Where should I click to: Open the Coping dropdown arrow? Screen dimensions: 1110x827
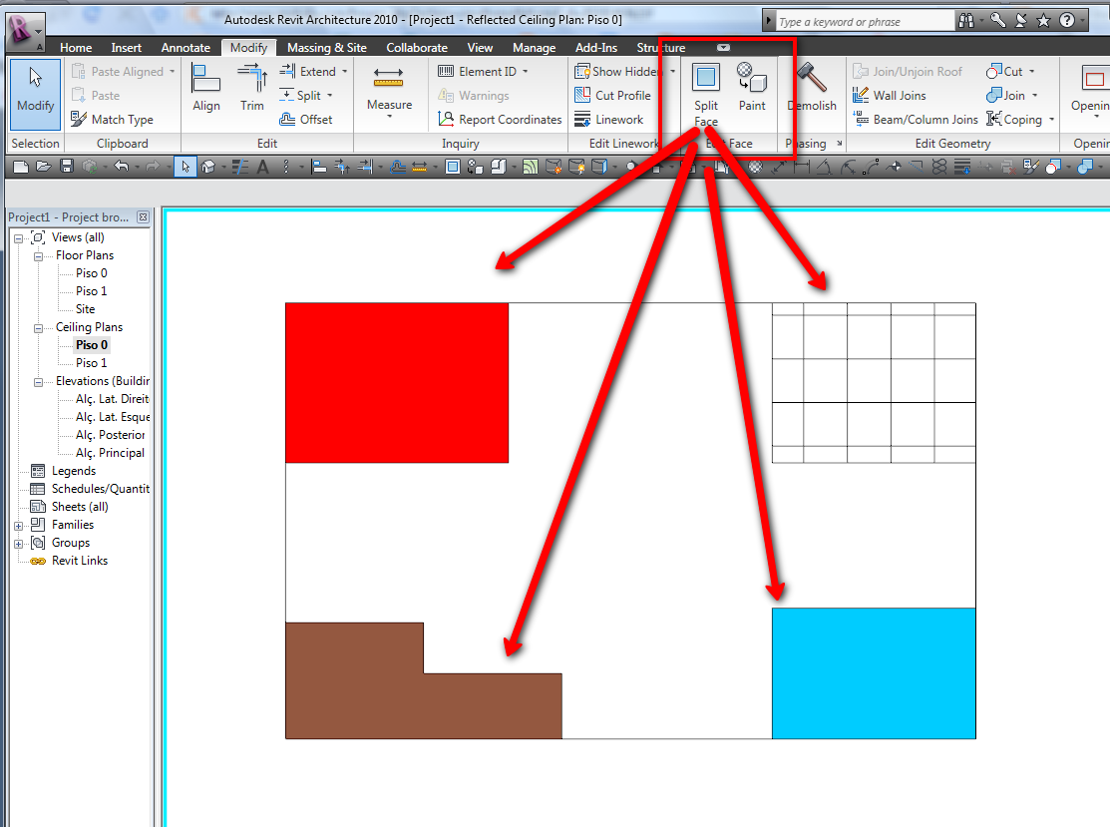pyautogui.click(x=1051, y=120)
